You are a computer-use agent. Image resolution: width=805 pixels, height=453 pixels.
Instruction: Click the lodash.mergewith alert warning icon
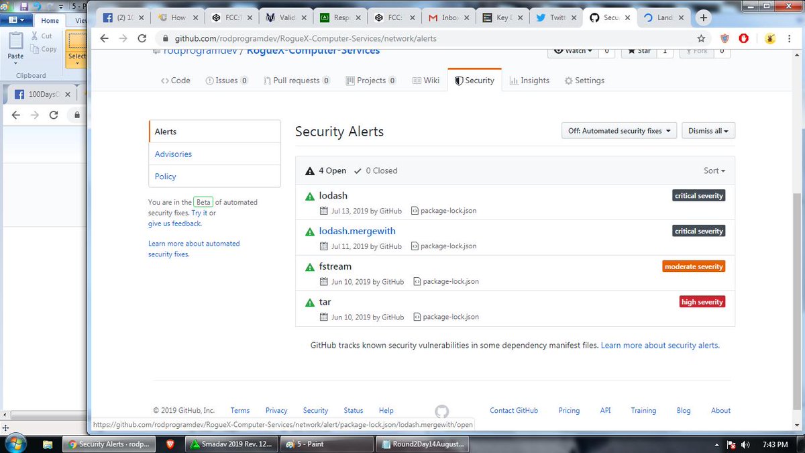(x=310, y=232)
